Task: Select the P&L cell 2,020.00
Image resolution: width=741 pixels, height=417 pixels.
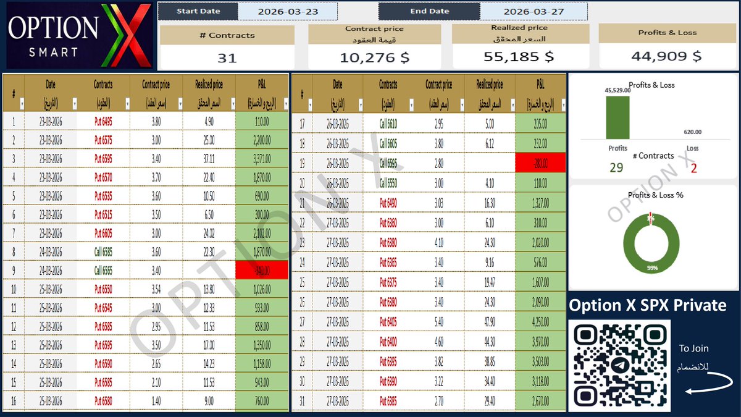Action: tap(540, 242)
